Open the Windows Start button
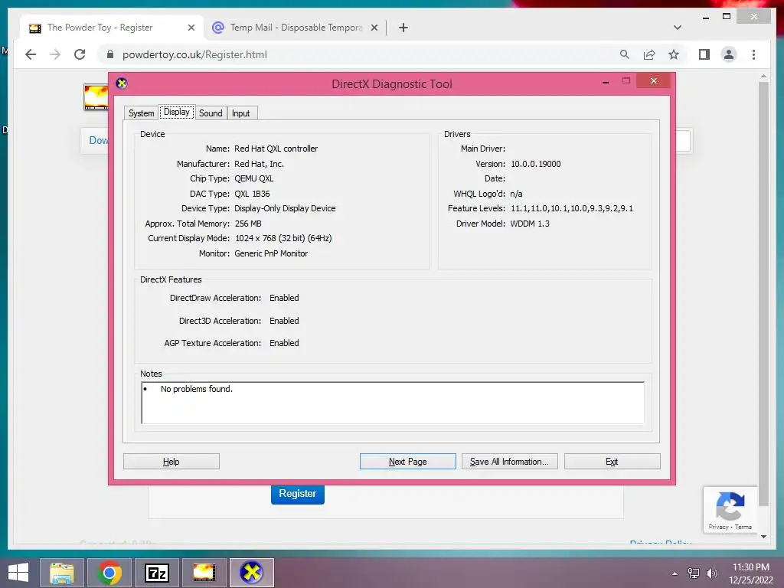Image resolution: width=784 pixels, height=588 pixels. (18, 573)
